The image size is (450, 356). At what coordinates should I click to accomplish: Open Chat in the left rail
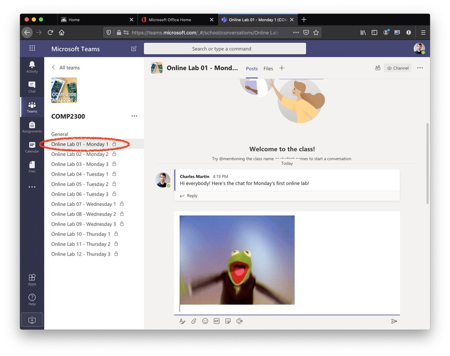click(32, 87)
